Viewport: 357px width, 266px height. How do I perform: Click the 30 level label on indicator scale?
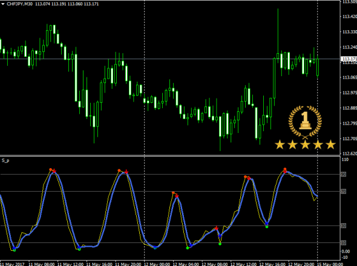pyautogui.click(x=343, y=225)
